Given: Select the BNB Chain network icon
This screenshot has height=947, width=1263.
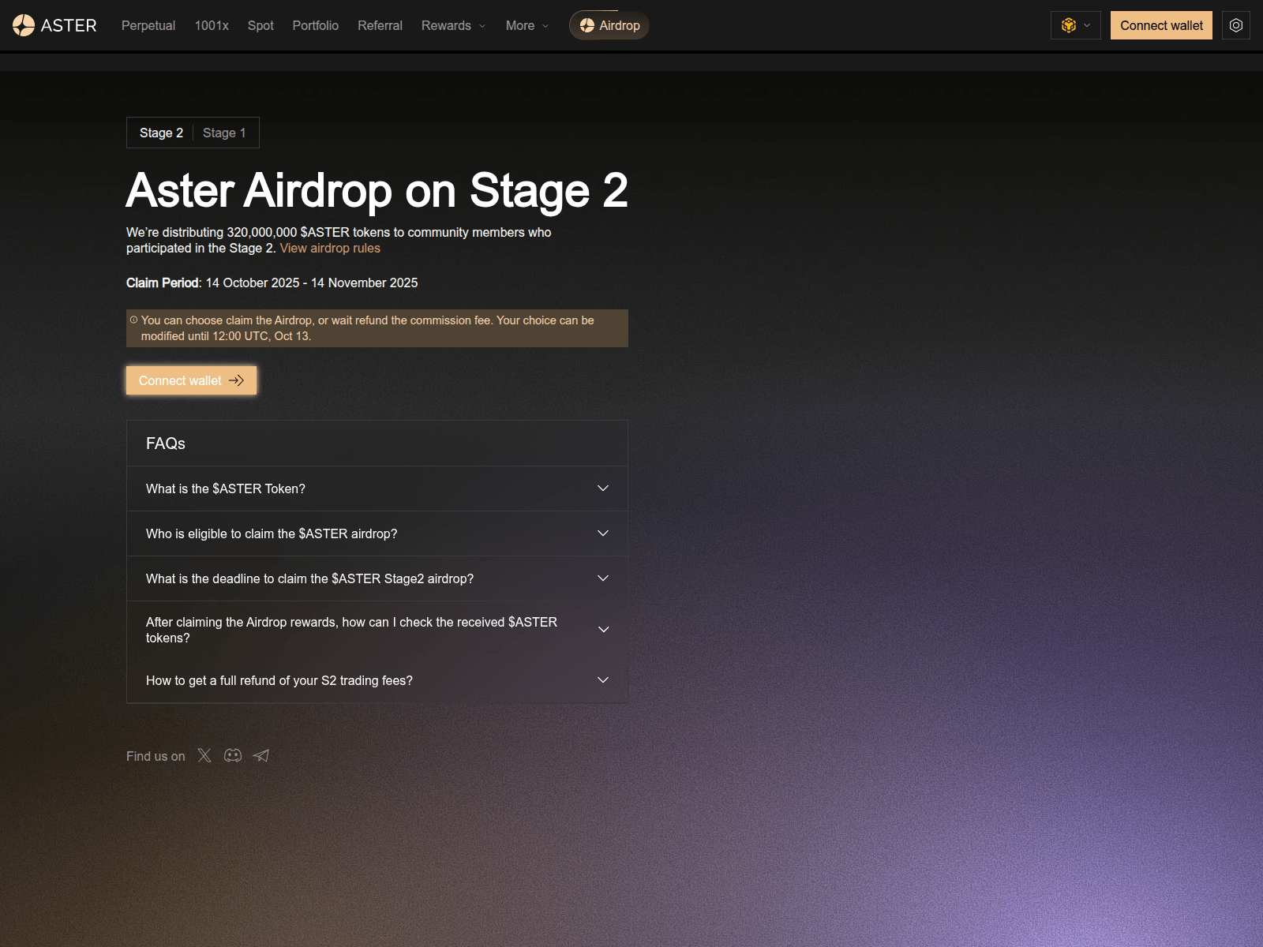Looking at the screenshot, I should (1069, 24).
